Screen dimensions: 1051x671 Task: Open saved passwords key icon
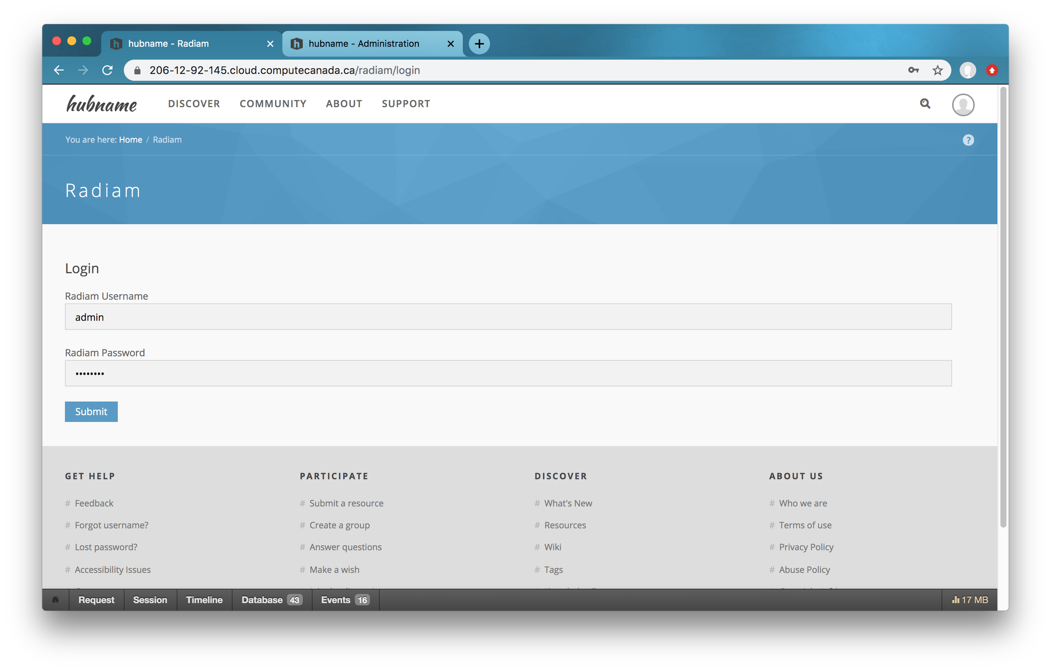tap(913, 70)
